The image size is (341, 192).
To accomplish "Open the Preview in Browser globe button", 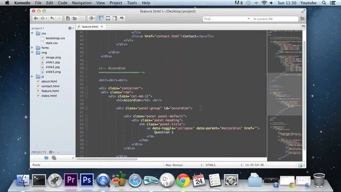I will [x=92, y=19].
